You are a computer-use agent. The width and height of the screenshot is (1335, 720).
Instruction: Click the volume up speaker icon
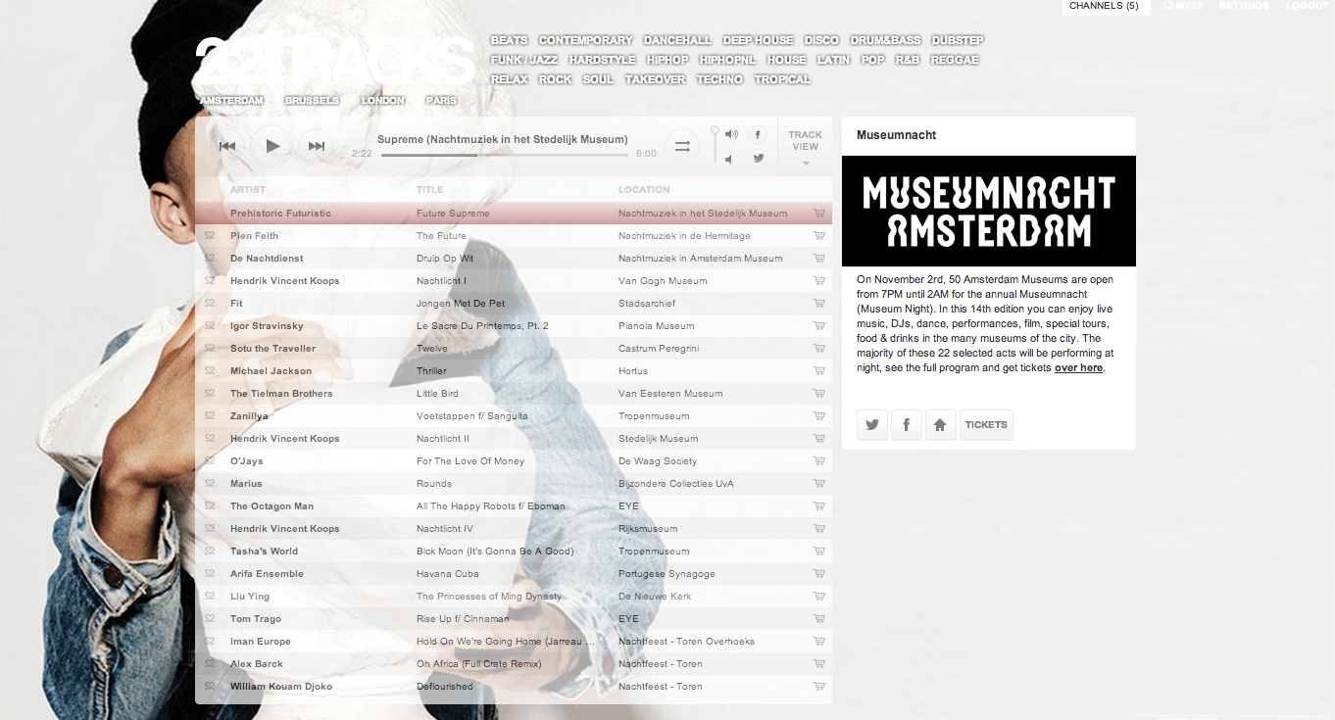(731, 134)
